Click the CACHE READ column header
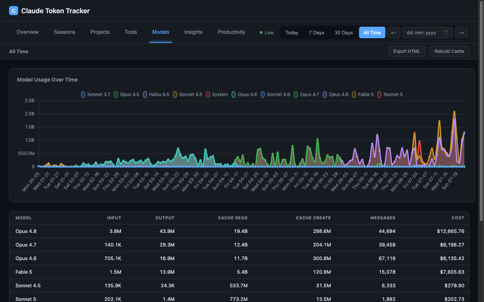 pyautogui.click(x=233, y=218)
